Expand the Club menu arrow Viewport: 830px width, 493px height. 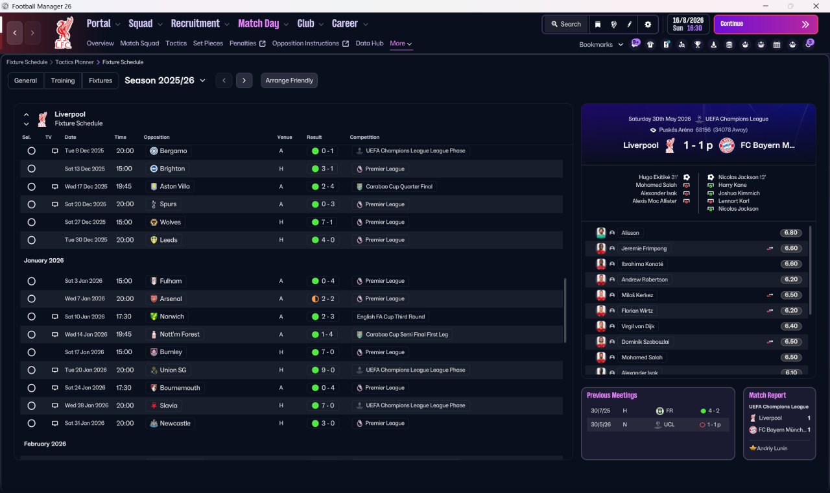pos(320,24)
